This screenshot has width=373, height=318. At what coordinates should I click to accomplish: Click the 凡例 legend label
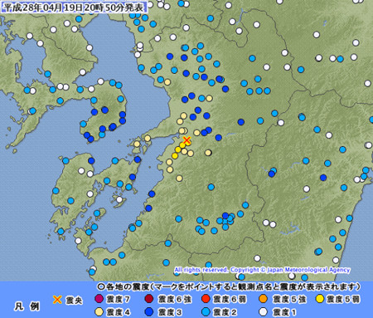(27, 306)
